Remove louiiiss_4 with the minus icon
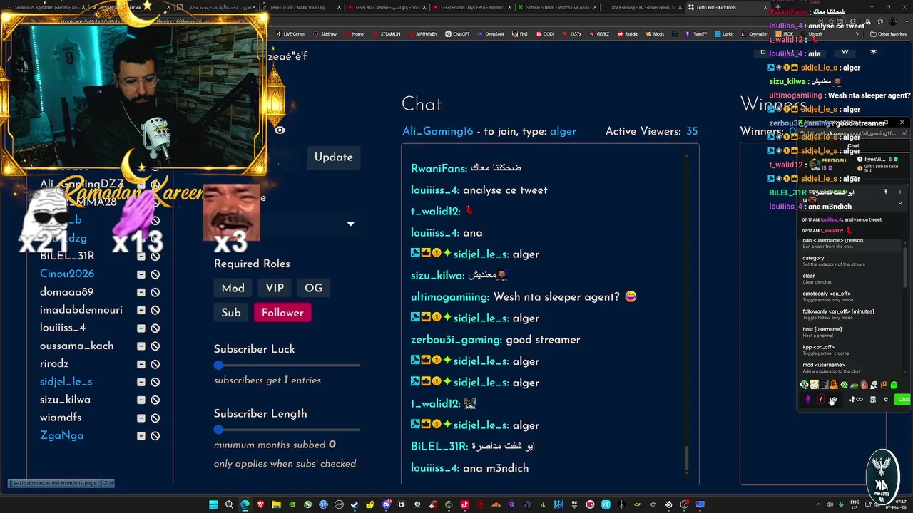 [141, 328]
